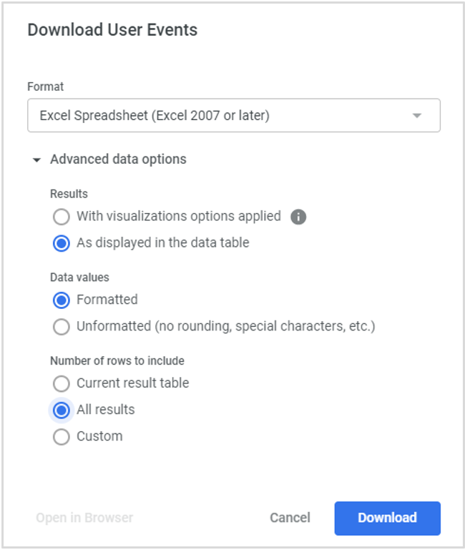Screen dimensions: 465x550
Task: Click the 'Results' section heading
Action: point(69,194)
